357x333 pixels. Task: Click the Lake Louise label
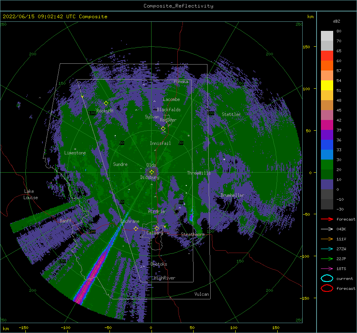31,194
